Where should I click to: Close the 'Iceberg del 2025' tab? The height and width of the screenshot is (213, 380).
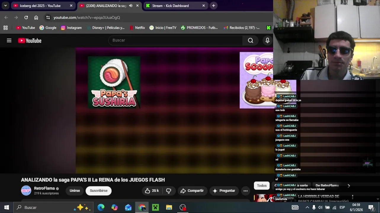click(71, 6)
